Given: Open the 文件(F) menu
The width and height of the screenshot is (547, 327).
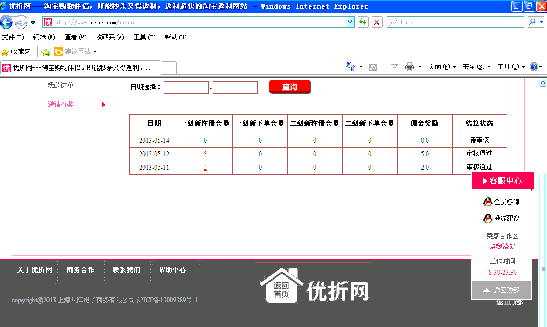Looking at the screenshot, I should pos(13,37).
